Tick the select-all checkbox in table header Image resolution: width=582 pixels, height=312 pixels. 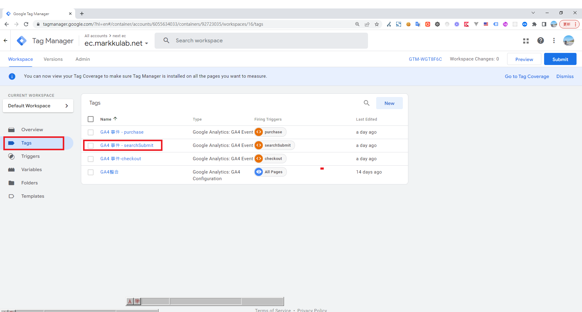91,119
